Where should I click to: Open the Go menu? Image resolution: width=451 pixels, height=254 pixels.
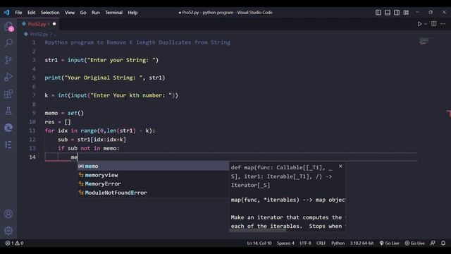tap(83, 13)
